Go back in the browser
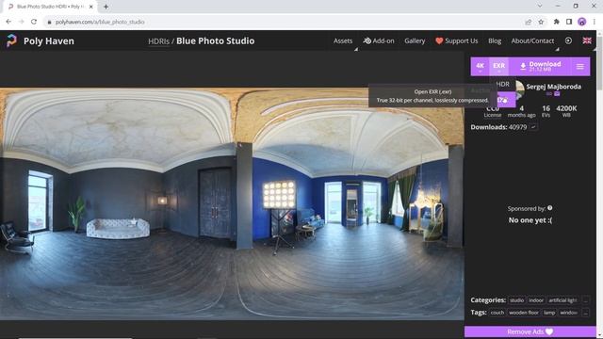The width and height of the screenshot is (603, 339). [8, 22]
